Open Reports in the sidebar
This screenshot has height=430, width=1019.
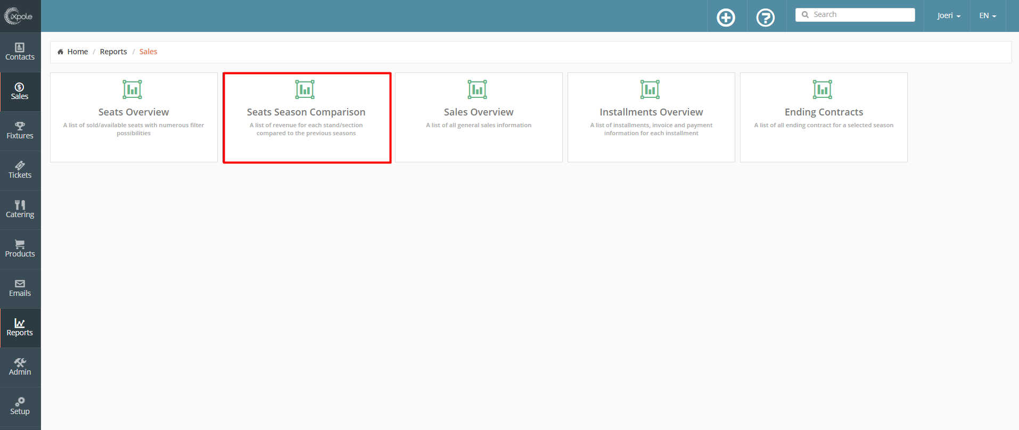click(x=20, y=328)
